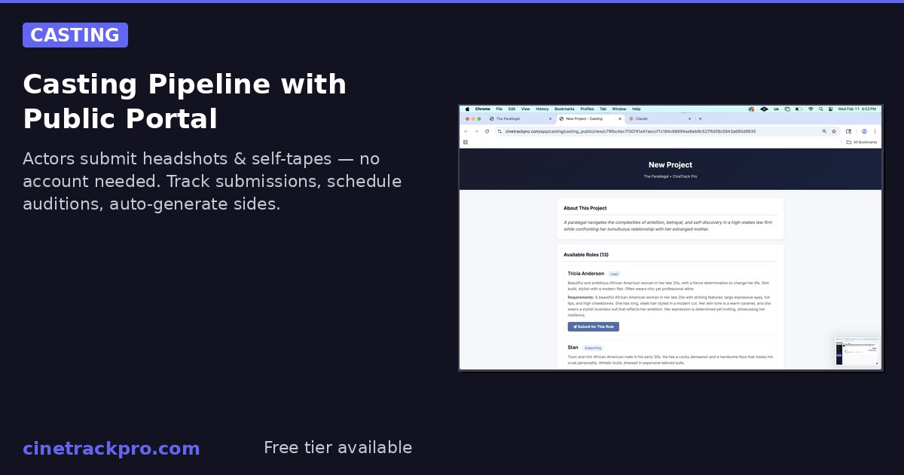Image resolution: width=904 pixels, height=475 pixels.
Task: Click the cinetrackpro.com link
Action: pyautogui.click(x=111, y=449)
